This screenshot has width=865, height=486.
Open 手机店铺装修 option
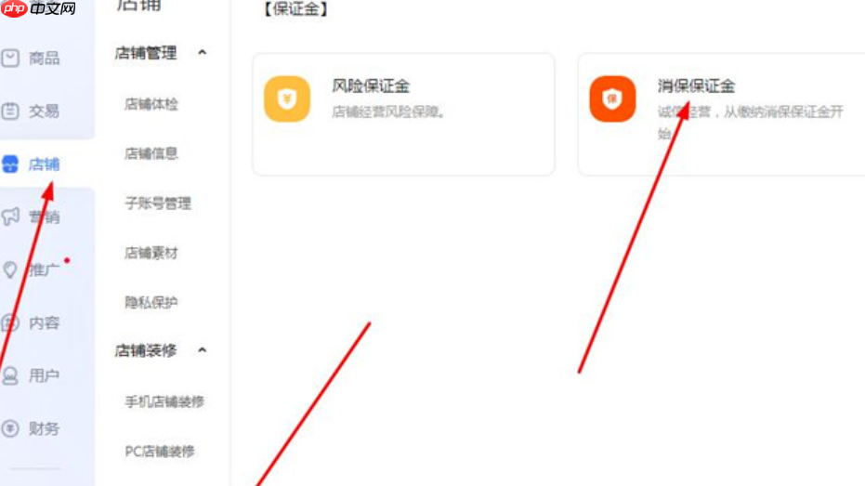click(x=164, y=401)
